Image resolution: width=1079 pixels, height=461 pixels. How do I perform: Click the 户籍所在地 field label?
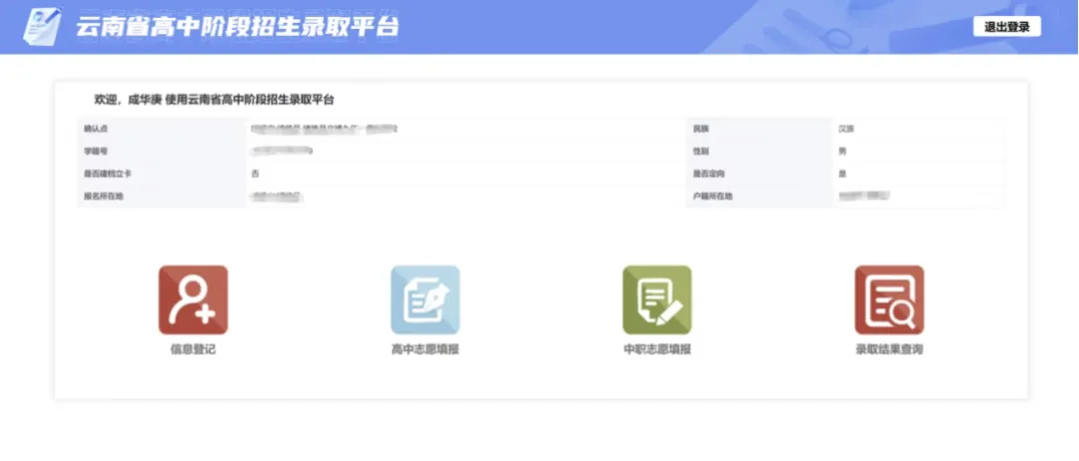click(713, 197)
